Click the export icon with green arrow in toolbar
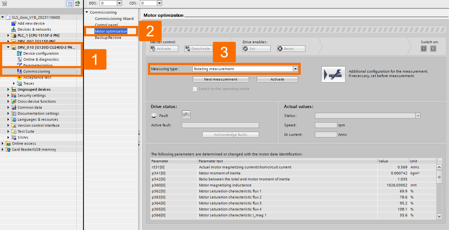This screenshot has height=230, width=449. pos(77,3)
